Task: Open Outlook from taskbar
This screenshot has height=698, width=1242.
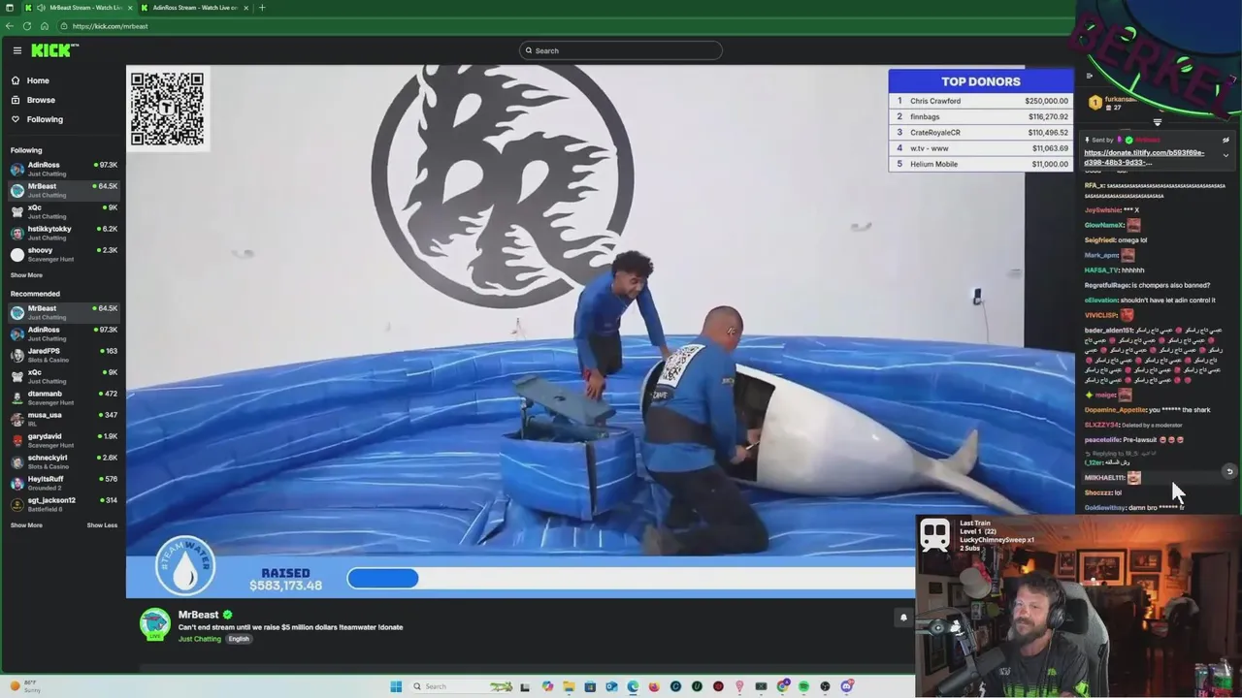Action: pyautogui.click(x=611, y=686)
